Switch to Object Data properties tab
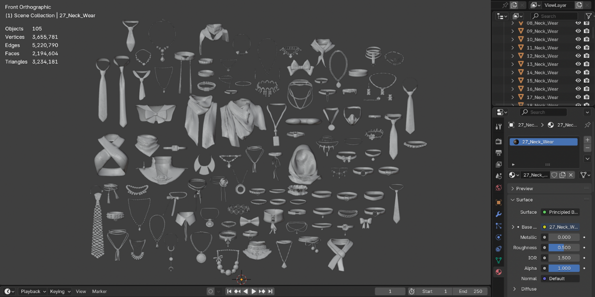595x297 pixels. (x=499, y=260)
